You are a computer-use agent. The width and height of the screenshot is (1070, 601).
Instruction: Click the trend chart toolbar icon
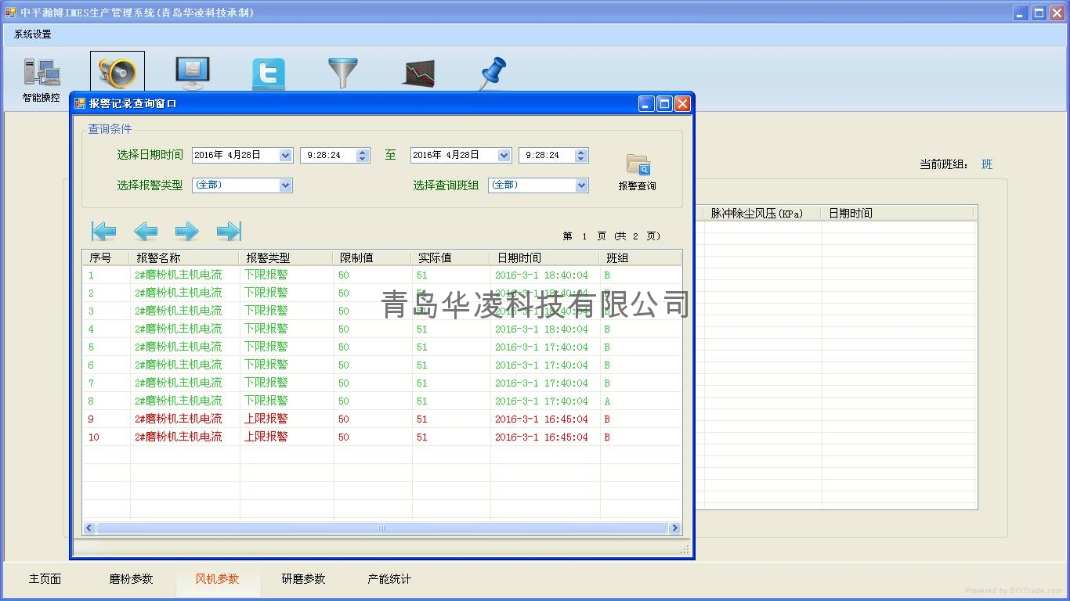click(419, 74)
